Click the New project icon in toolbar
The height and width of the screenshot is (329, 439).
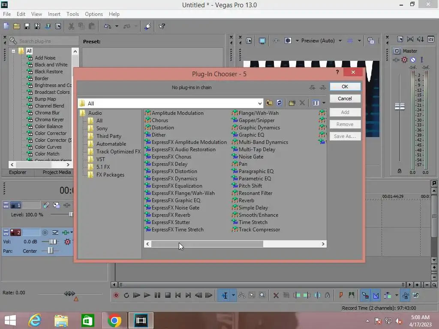click(x=6, y=26)
